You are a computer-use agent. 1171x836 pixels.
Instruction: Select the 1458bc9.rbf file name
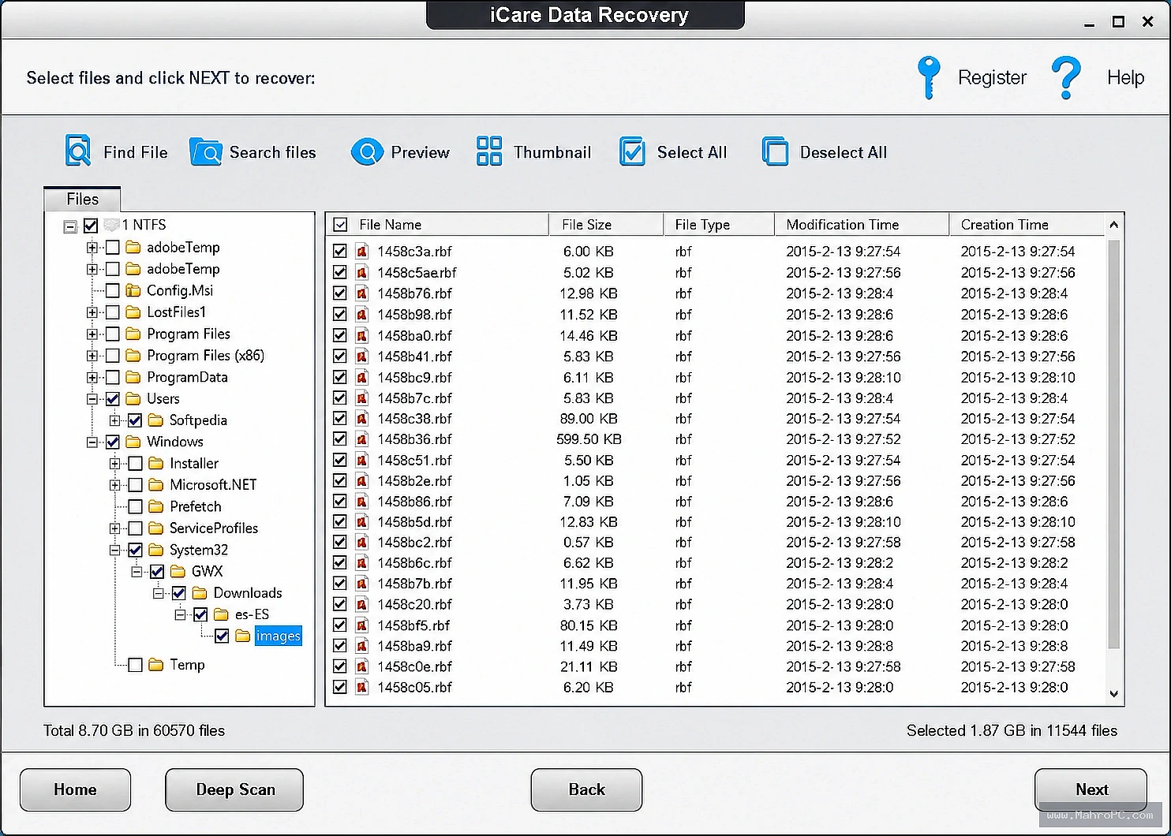(x=414, y=377)
